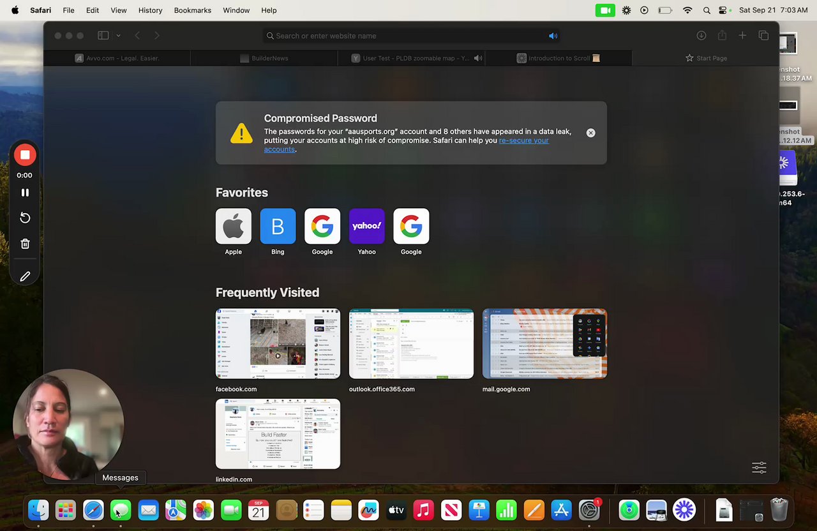Select the Start Page tab
This screenshot has height=531, width=817.
(705, 58)
